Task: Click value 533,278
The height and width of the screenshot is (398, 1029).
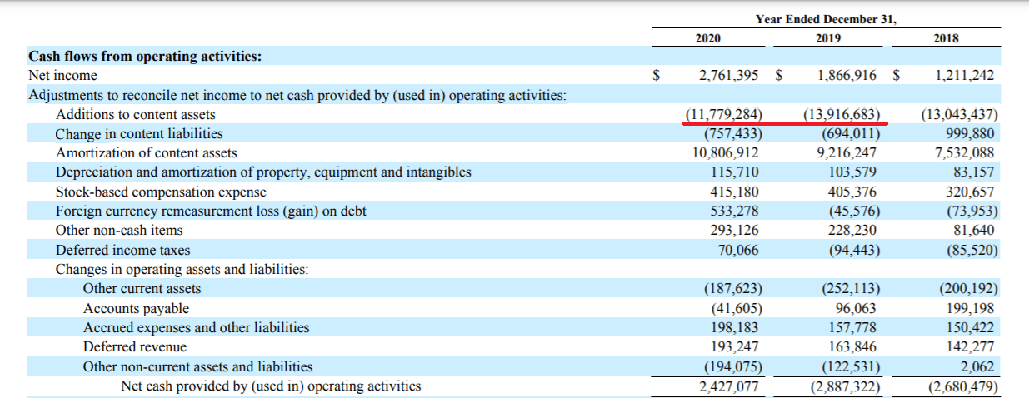Action: 737,211
